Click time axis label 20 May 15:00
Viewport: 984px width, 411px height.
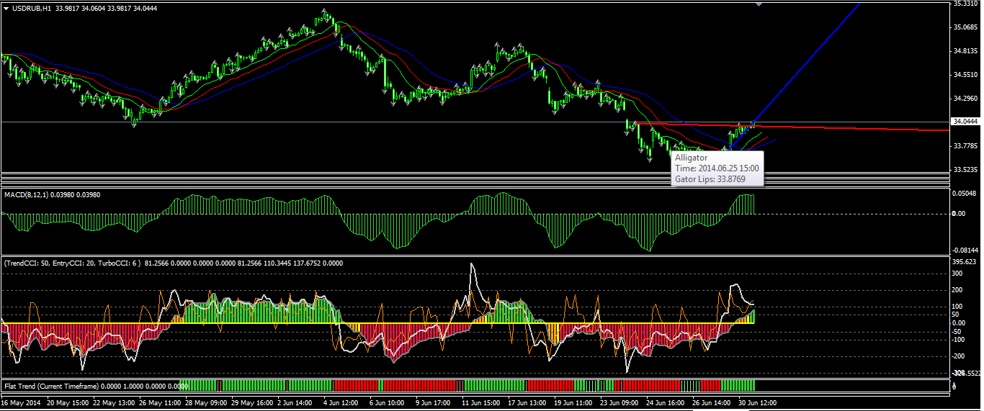click(x=69, y=403)
